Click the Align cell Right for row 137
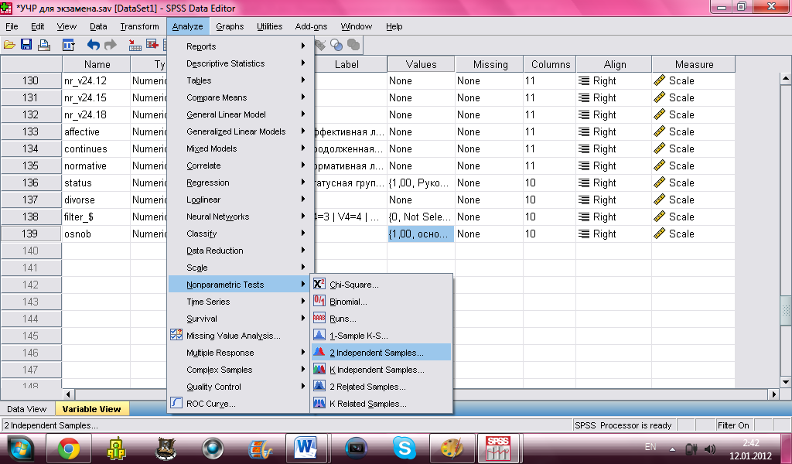 coord(613,200)
